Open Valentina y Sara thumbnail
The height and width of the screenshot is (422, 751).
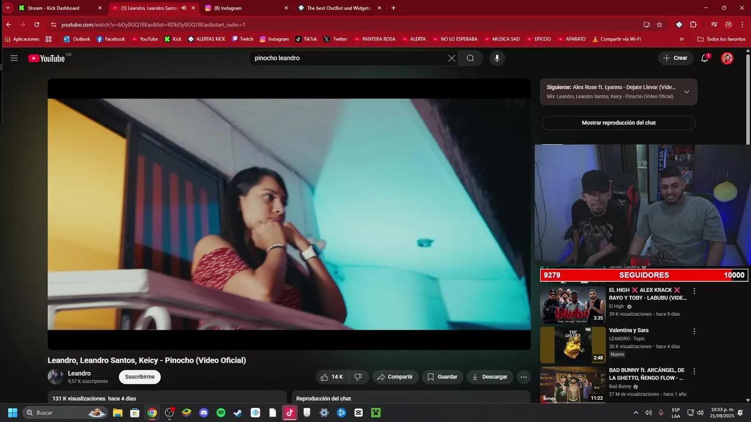point(573,345)
